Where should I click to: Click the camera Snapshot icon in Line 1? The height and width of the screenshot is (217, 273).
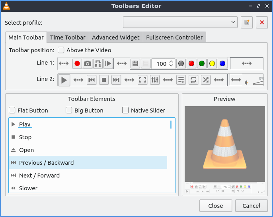click(x=87, y=63)
